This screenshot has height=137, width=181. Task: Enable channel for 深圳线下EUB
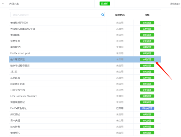(147, 84)
